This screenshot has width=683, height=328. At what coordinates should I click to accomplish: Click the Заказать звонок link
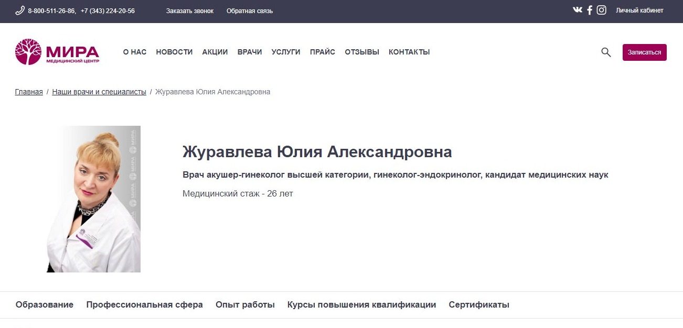190,10
